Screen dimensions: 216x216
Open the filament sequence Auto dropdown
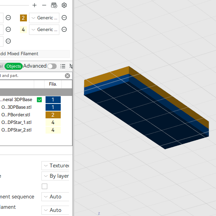click(x=55, y=197)
